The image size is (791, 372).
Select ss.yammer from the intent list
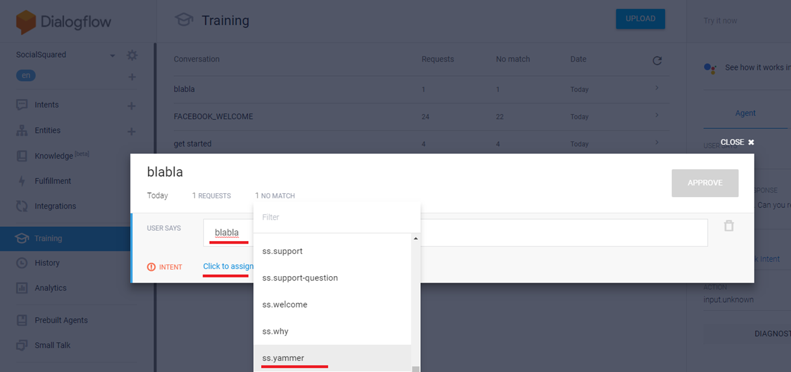tap(283, 358)
